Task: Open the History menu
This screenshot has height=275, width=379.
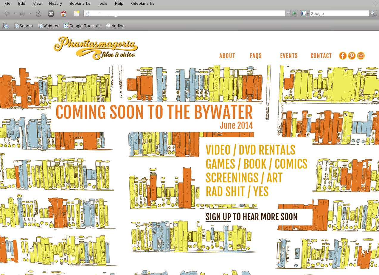Action: pos(56,4)
